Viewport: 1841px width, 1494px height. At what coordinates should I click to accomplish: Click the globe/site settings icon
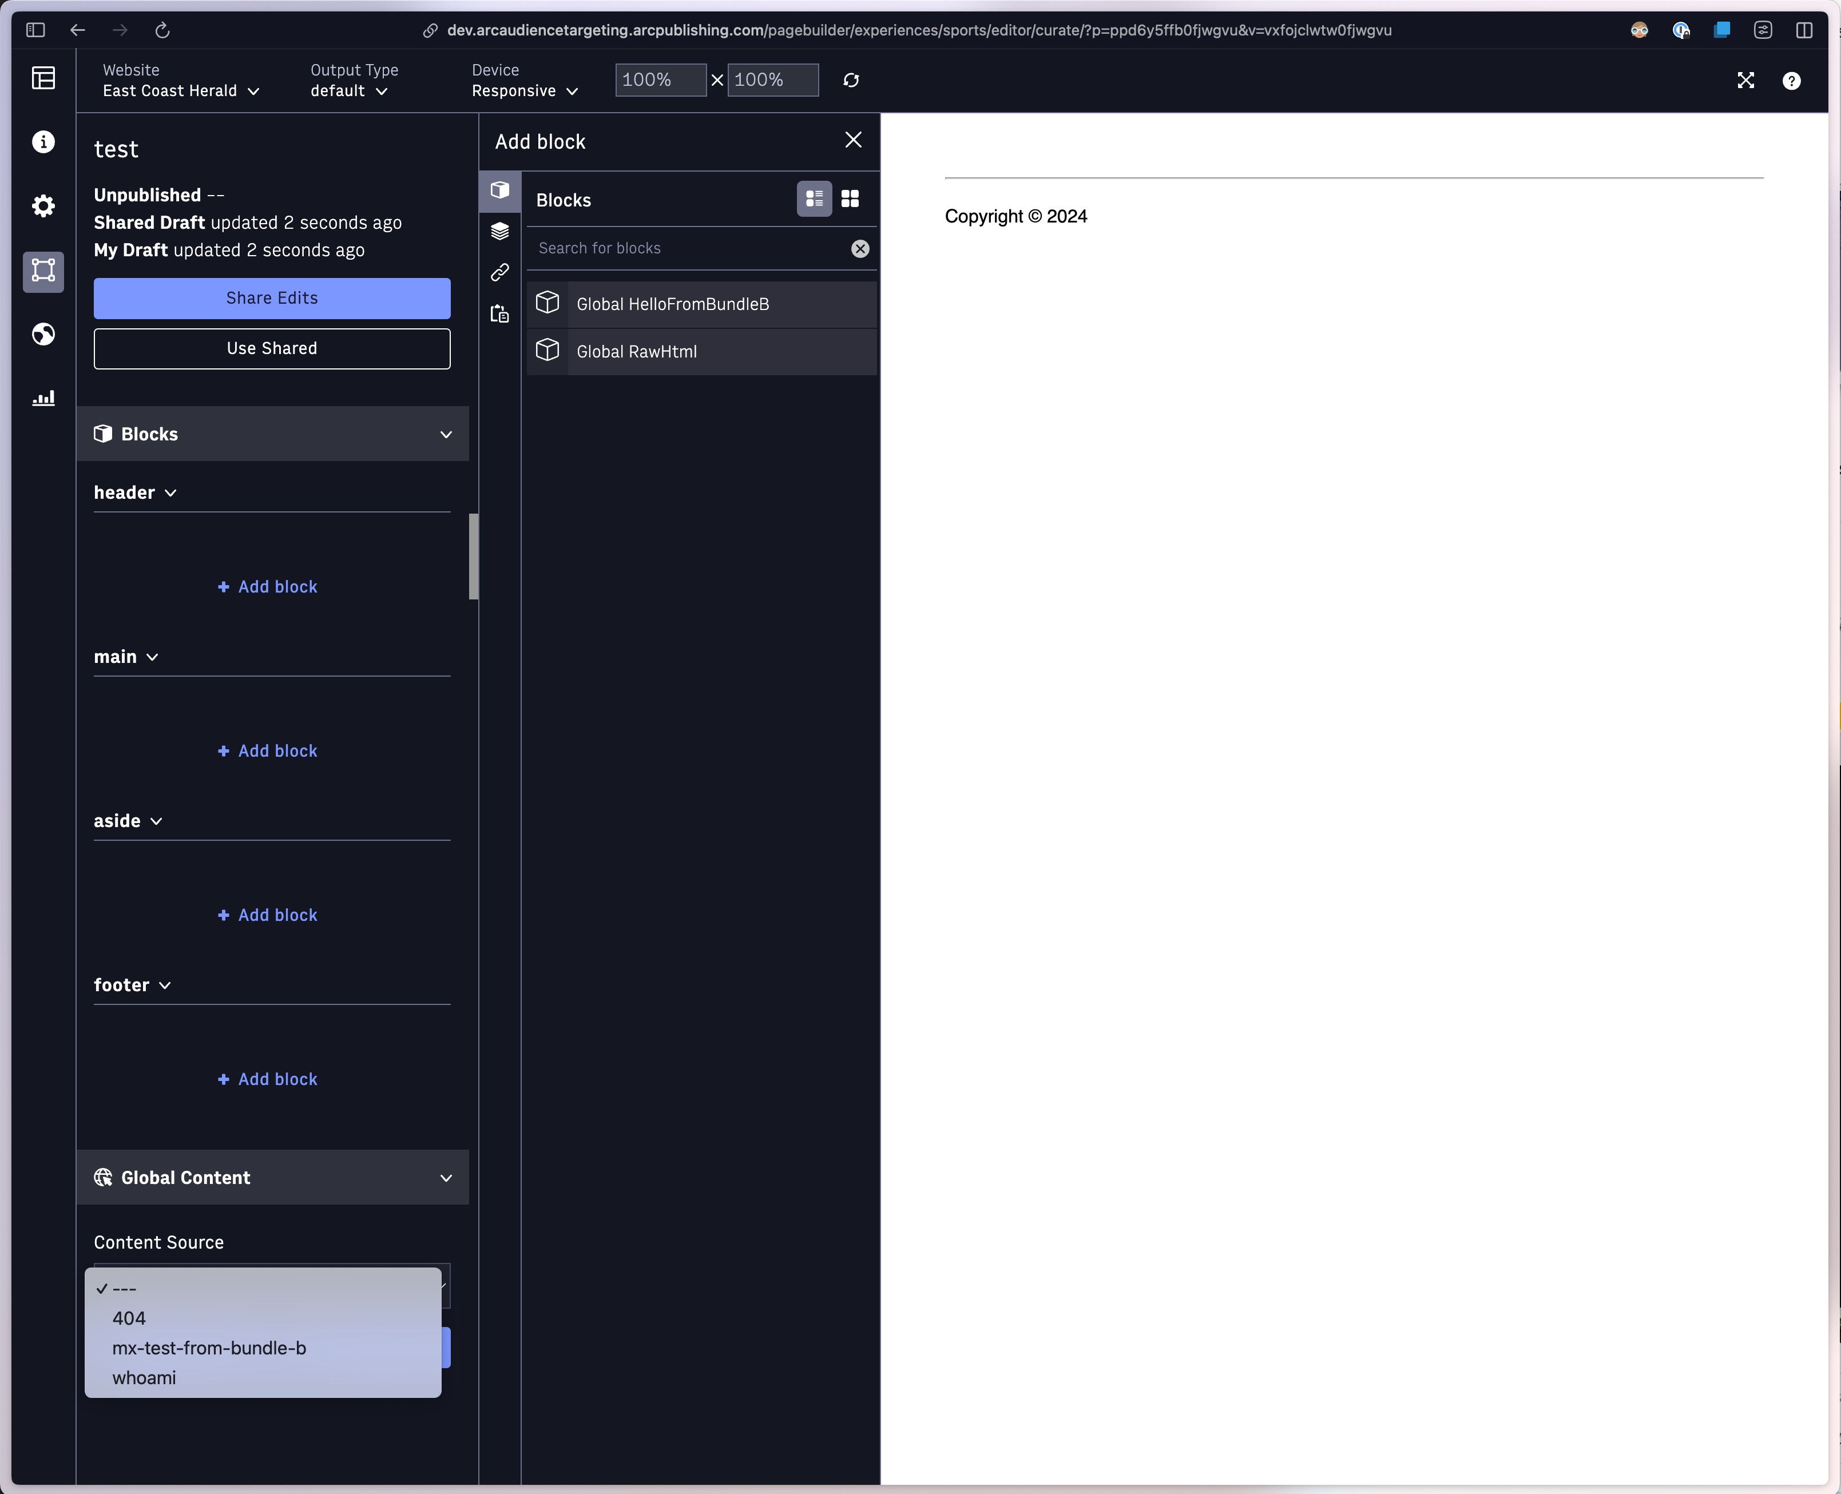(43, 334)
